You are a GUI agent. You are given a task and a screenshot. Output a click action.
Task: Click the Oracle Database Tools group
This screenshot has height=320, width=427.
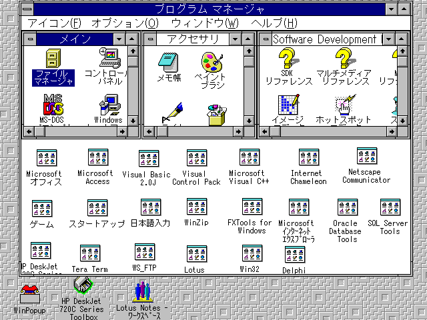(345, 208)
